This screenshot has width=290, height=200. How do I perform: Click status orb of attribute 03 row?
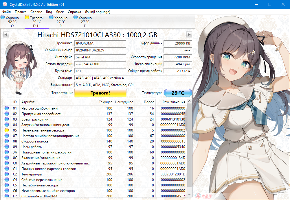[x=7, y=119]
